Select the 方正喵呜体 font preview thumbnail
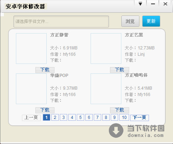Screen dimensions: 173x144 [x=106, y=89]
